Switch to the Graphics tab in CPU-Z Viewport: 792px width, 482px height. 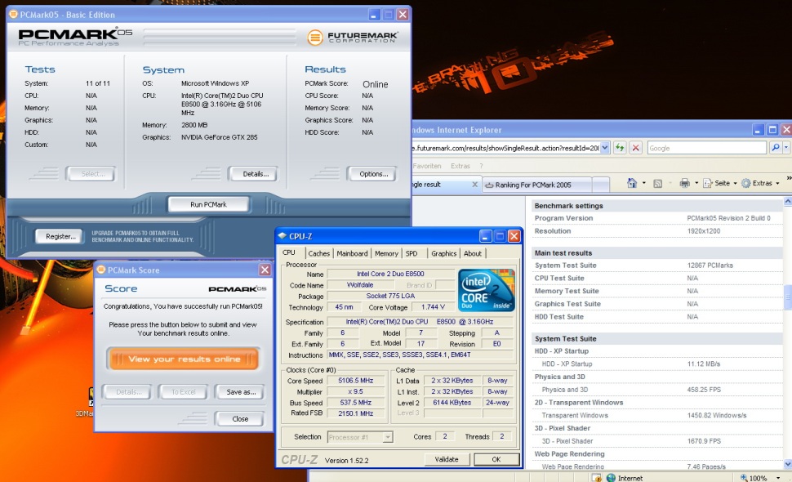(444, 253)
